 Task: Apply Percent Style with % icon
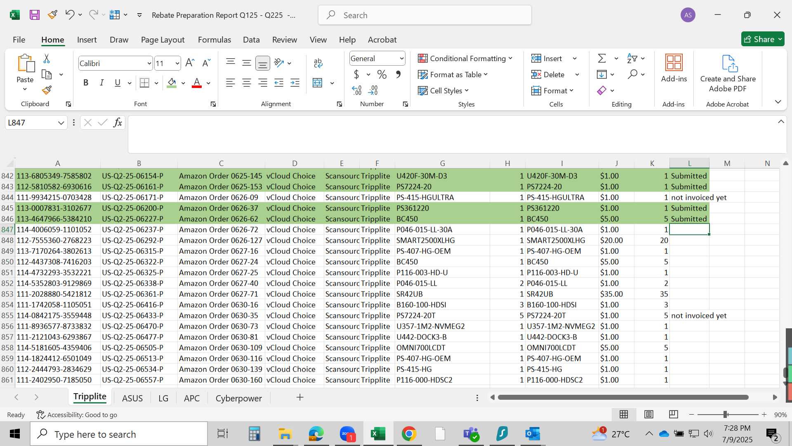382,74
